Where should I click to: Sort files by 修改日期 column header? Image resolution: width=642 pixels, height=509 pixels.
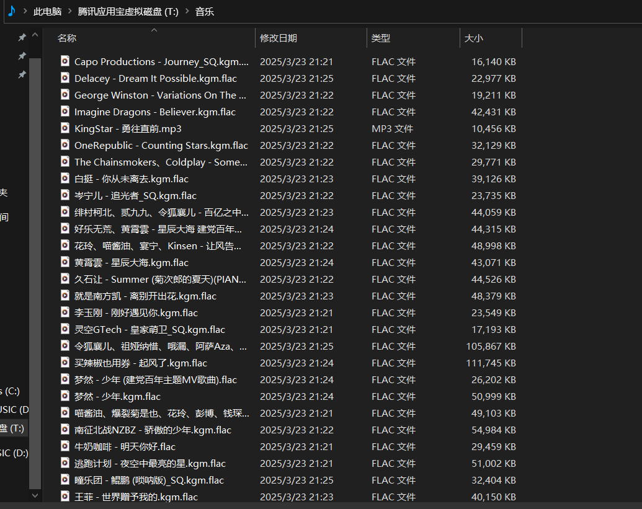pos(279,38)
